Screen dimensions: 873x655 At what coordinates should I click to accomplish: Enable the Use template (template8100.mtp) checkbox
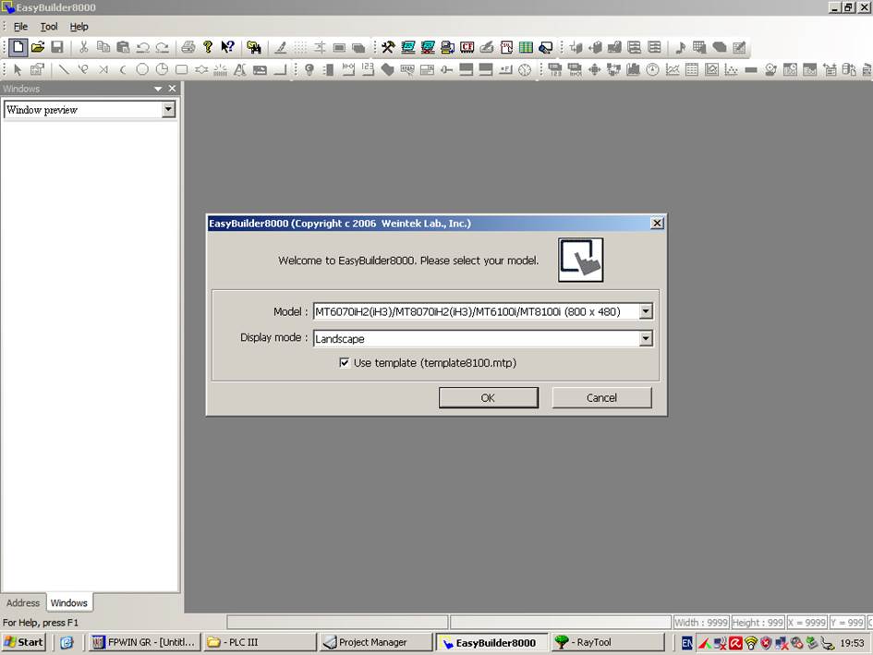[x=346, y=363]
